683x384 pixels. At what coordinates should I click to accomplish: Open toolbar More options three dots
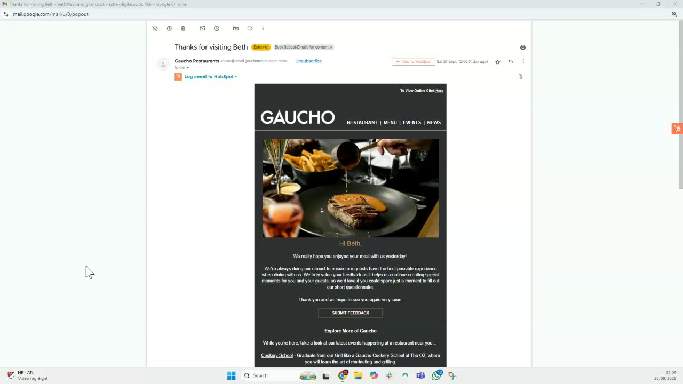[x=263, y=28]
